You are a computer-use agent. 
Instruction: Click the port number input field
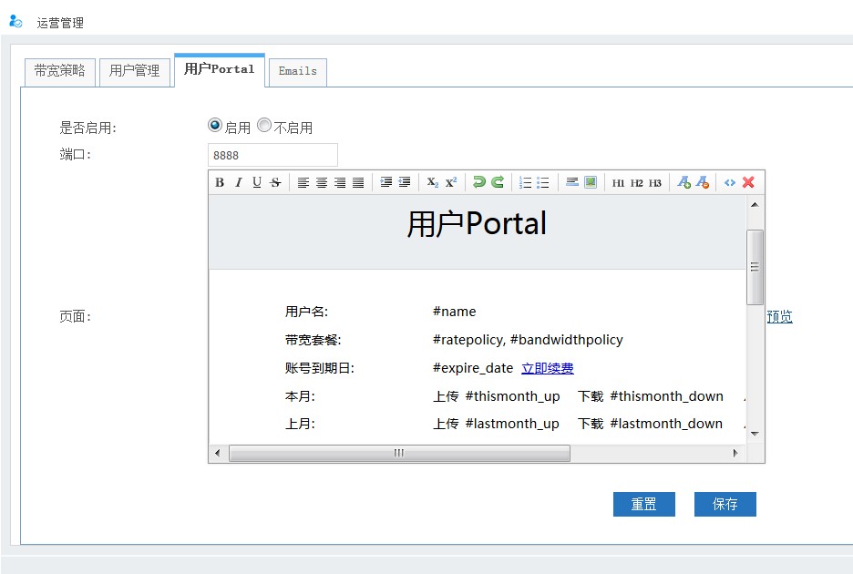(272, 155)
